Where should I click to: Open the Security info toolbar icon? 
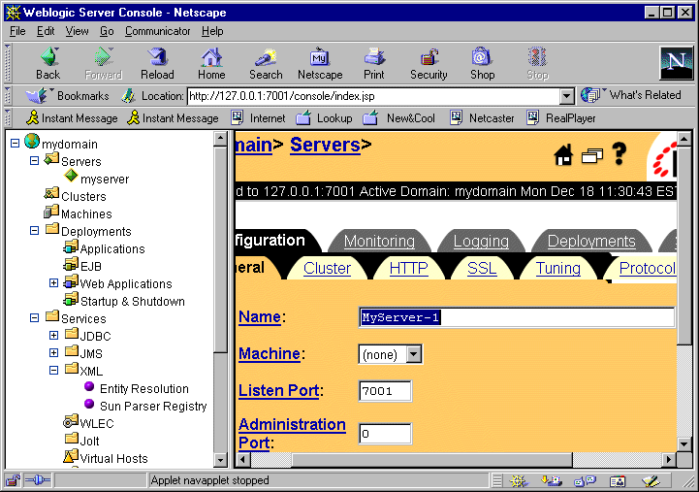click(x=429, y=63)
